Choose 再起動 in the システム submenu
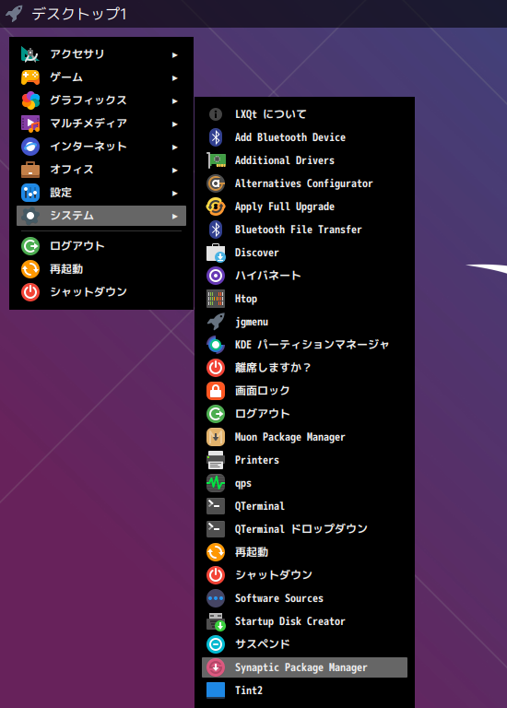Viewport: 507px width, 708px height. [x=304, y=552]
